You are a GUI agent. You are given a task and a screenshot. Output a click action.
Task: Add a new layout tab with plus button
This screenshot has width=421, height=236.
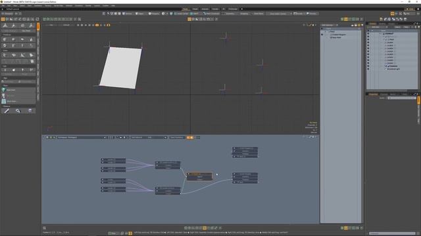click(241, 9)
